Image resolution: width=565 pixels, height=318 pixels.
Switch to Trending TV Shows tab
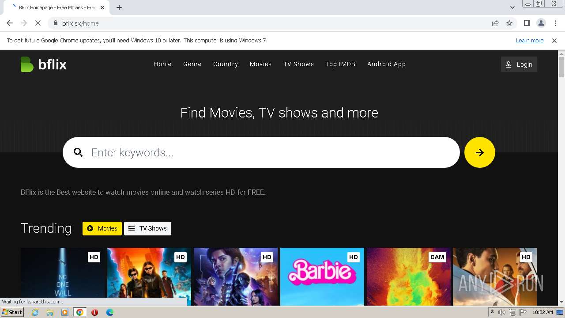(x=147, y=228)
